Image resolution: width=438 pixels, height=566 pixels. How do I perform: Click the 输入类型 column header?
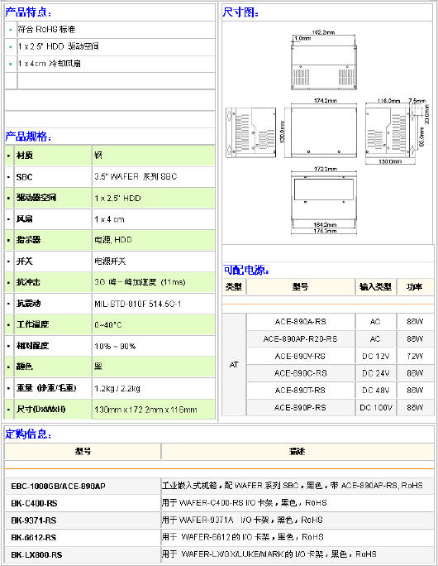(375, 286)
